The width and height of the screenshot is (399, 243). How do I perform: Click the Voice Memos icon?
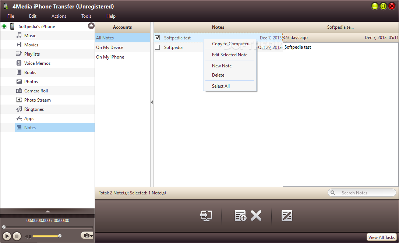(19, 63)
